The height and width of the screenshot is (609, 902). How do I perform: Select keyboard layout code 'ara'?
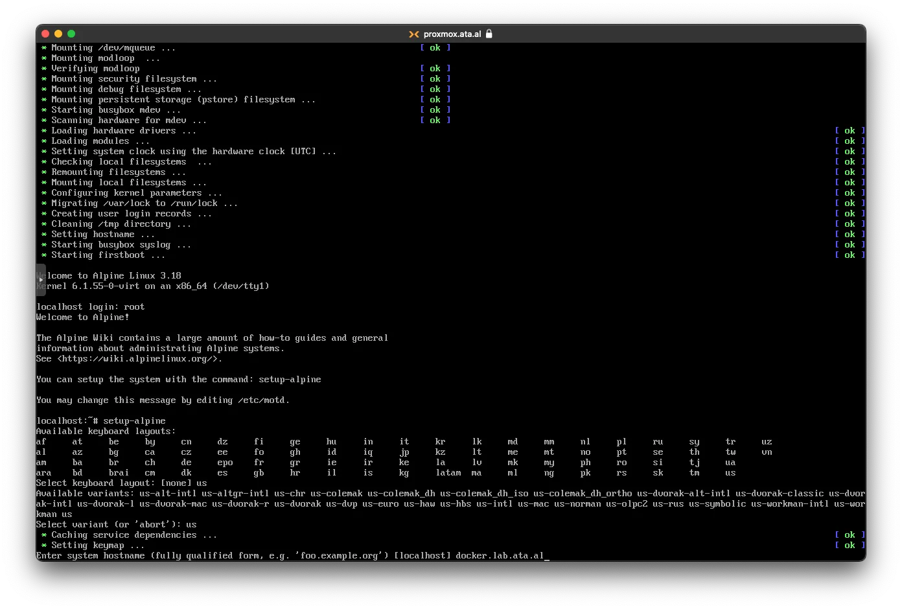44,472
